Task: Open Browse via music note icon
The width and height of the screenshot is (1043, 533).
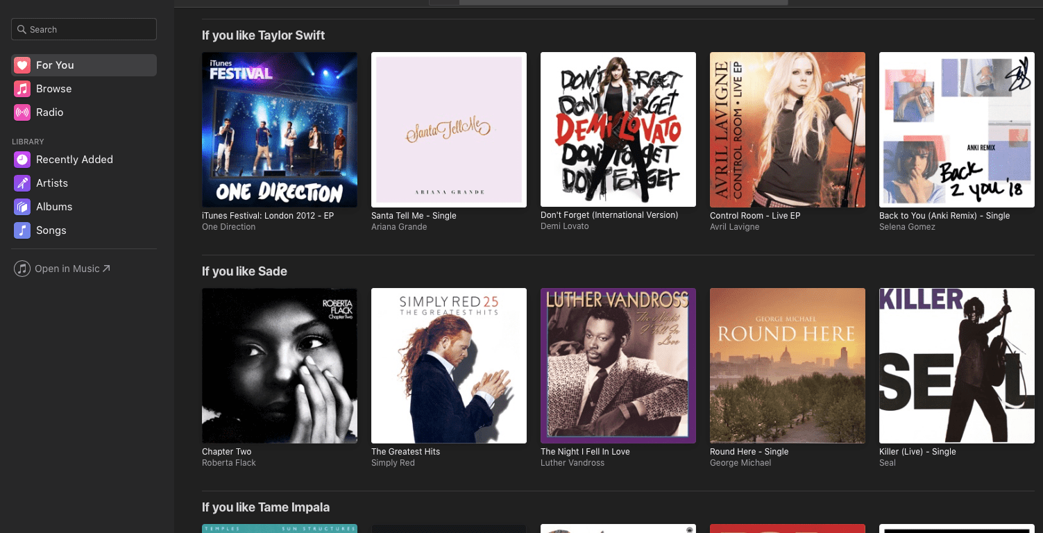Action: (22, 89)
